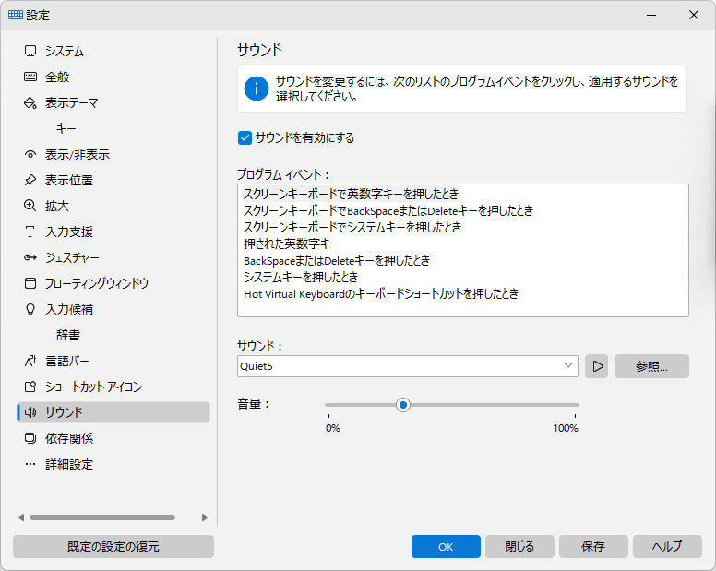Click the 参照... browse button
This screenshot has width=716, height=571.
[651, 366]
